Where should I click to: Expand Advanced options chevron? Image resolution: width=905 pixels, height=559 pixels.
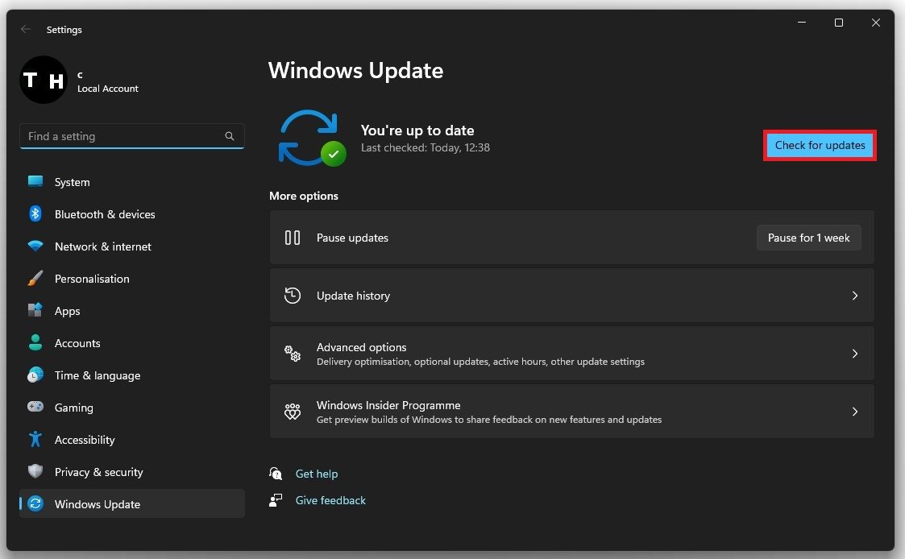855,354
